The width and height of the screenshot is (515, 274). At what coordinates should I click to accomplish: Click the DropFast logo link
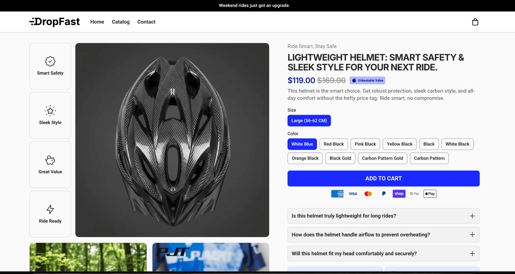[55, 22]
